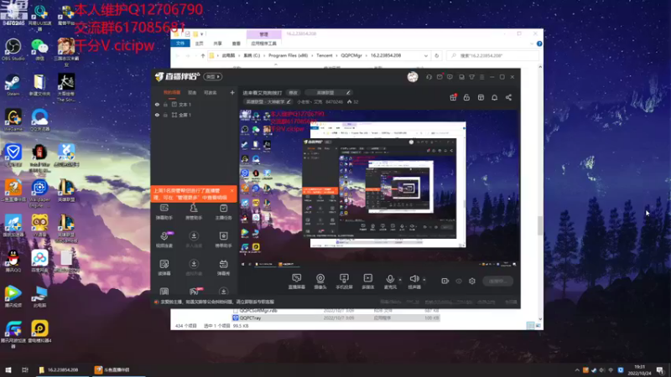Open 微信 WeChat desktop shortcut
Viewport: 671px width, 377px height.
tap(39, 49)
